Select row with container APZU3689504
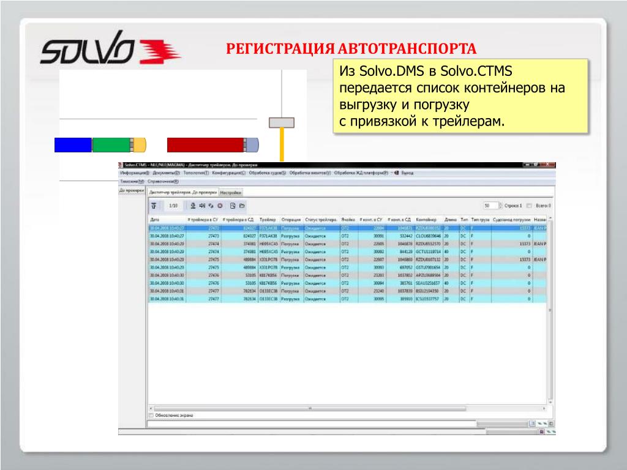This screenshot has height=470, width=627. tap(347, 275)
